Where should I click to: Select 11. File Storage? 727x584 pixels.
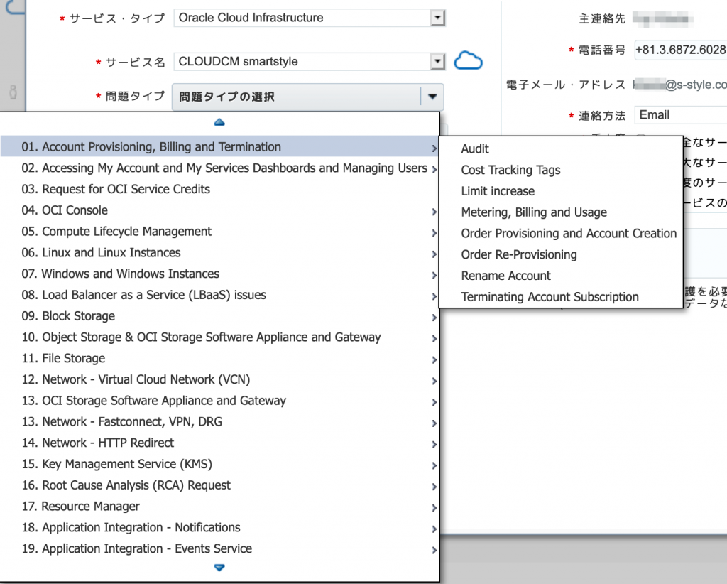click(x=220, y=358)
